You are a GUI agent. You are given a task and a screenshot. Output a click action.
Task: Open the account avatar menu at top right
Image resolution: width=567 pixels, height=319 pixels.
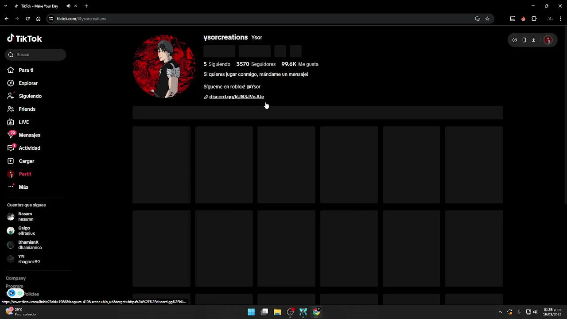(548, 40)
